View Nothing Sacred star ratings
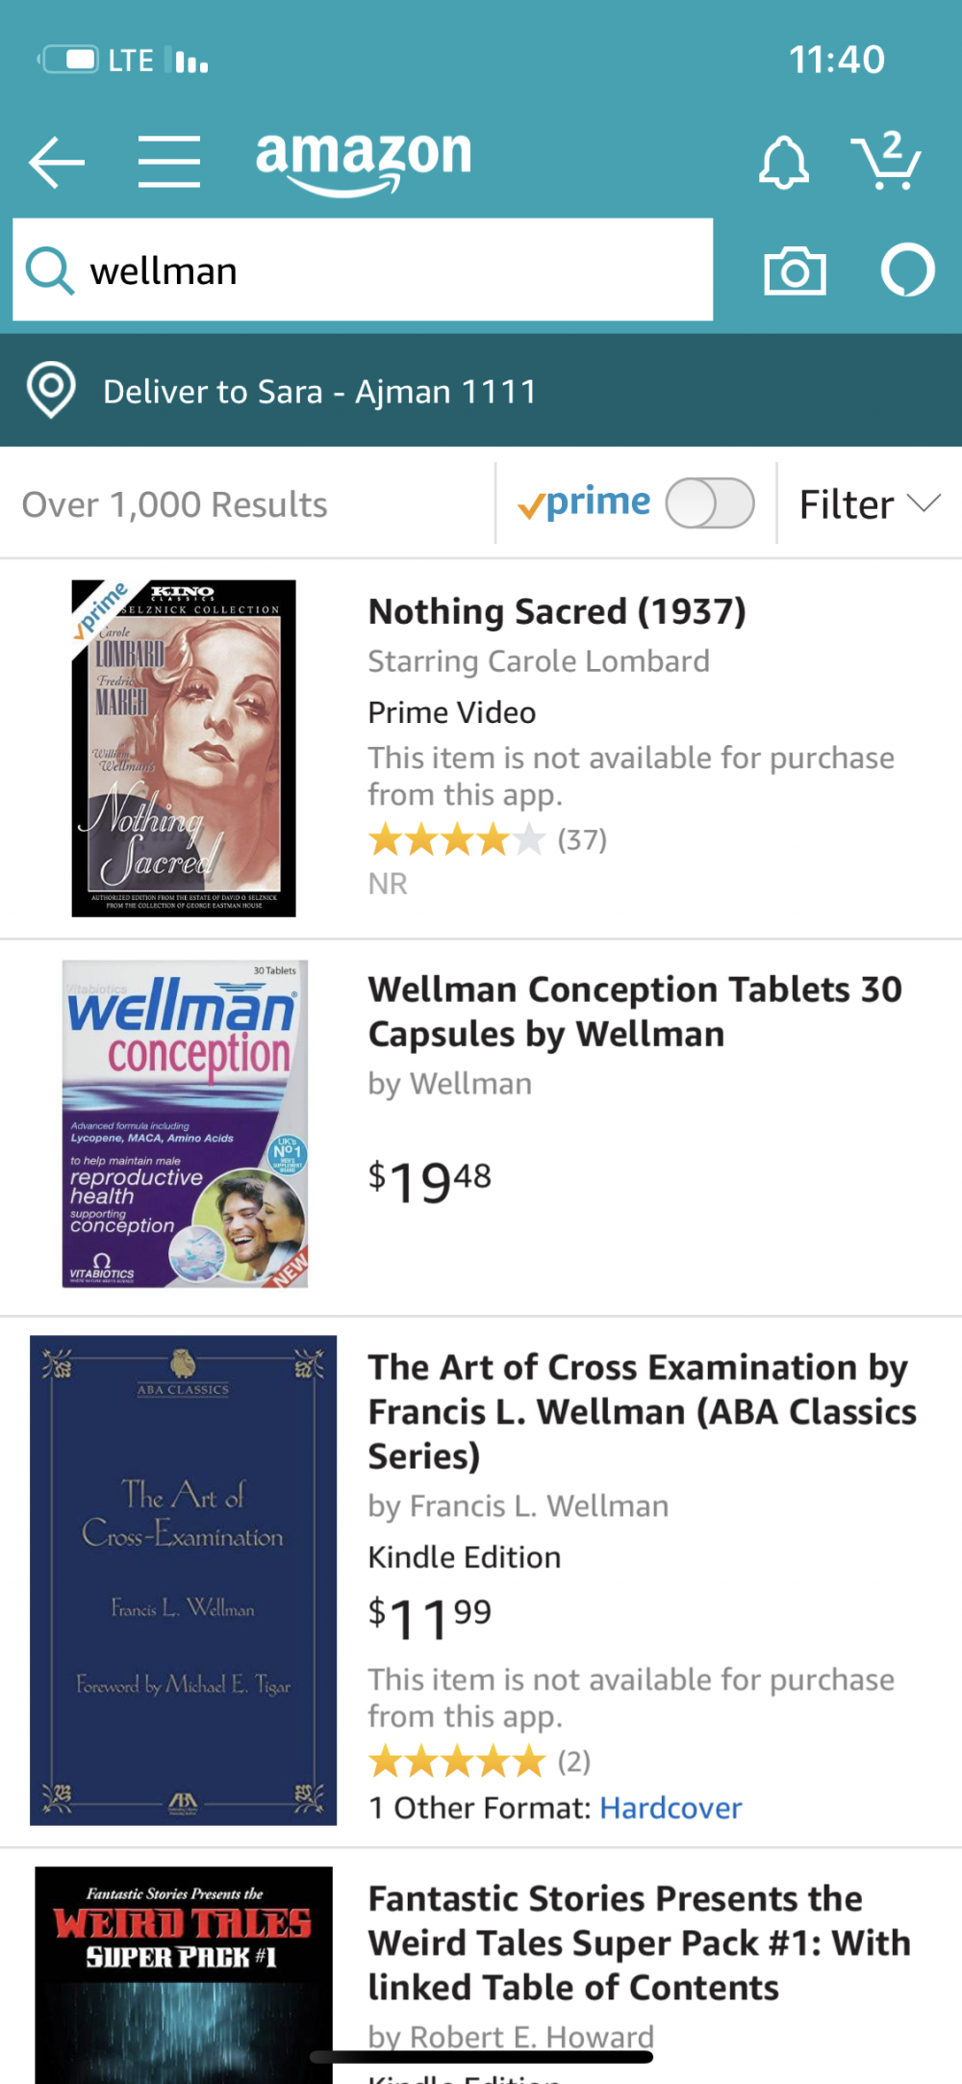This screenshot has width=962, height=2084. [x=457, y=839]
